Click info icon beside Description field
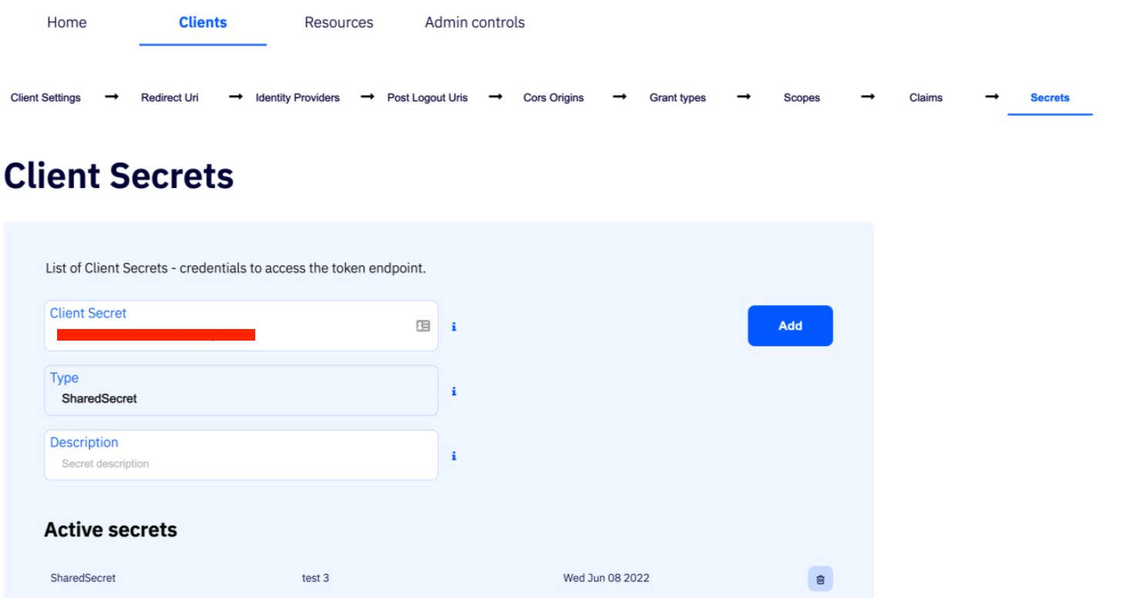The image size is (1138, 598). click(453, 456)
